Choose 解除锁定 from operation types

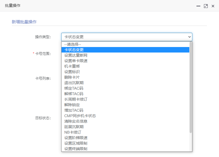pyautogui.click(x=125, y=105)
